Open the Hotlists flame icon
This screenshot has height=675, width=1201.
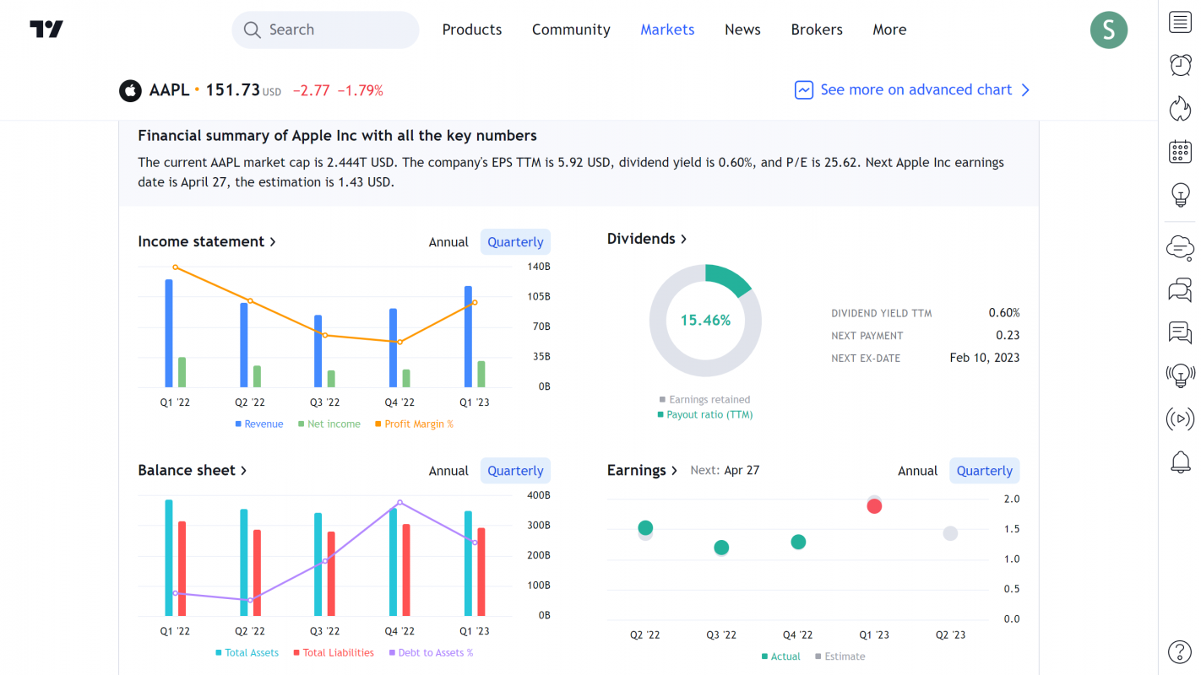[x=1180, y=108]
